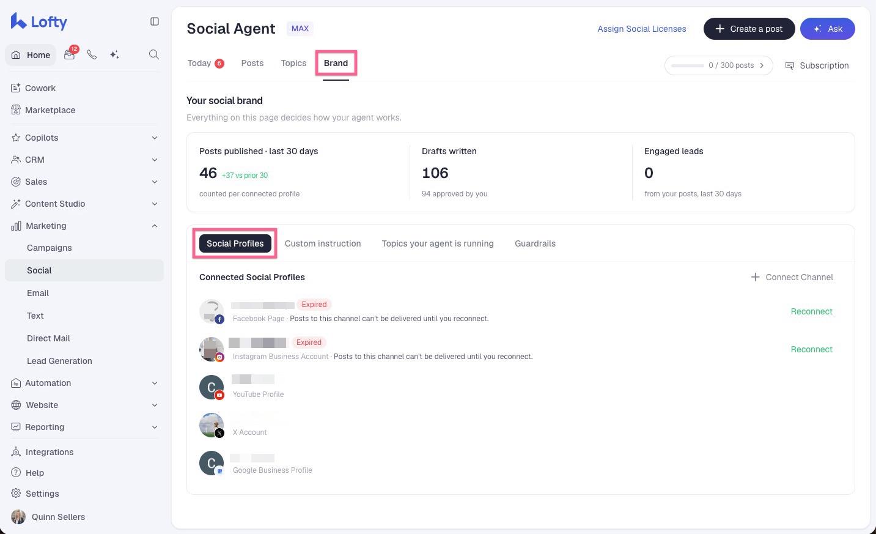Image resolution: width=876 pixels, height=534 pixels.
Task: Expand the Sales section
Action: pyautogui.click(x=84, y=182)
